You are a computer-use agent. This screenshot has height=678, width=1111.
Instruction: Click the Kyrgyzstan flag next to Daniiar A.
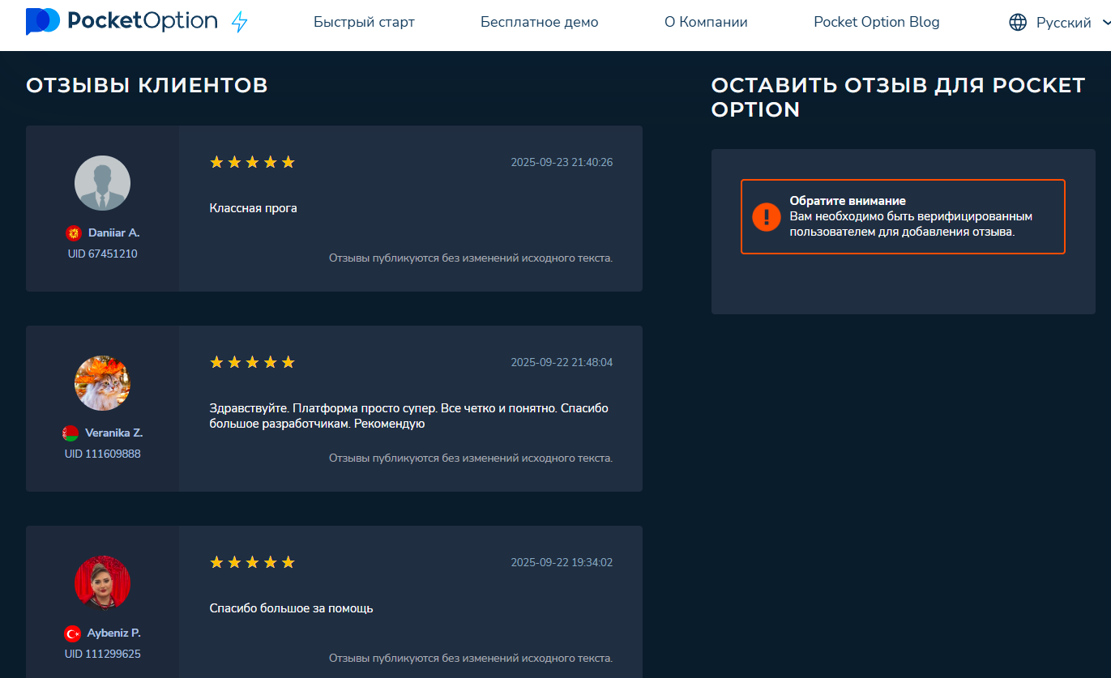point(74,233)
